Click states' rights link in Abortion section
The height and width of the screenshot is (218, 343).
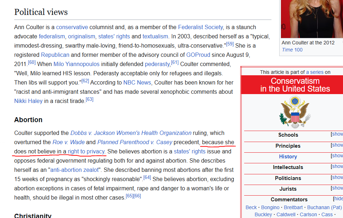pyautogui.click(x=190, y=151)
